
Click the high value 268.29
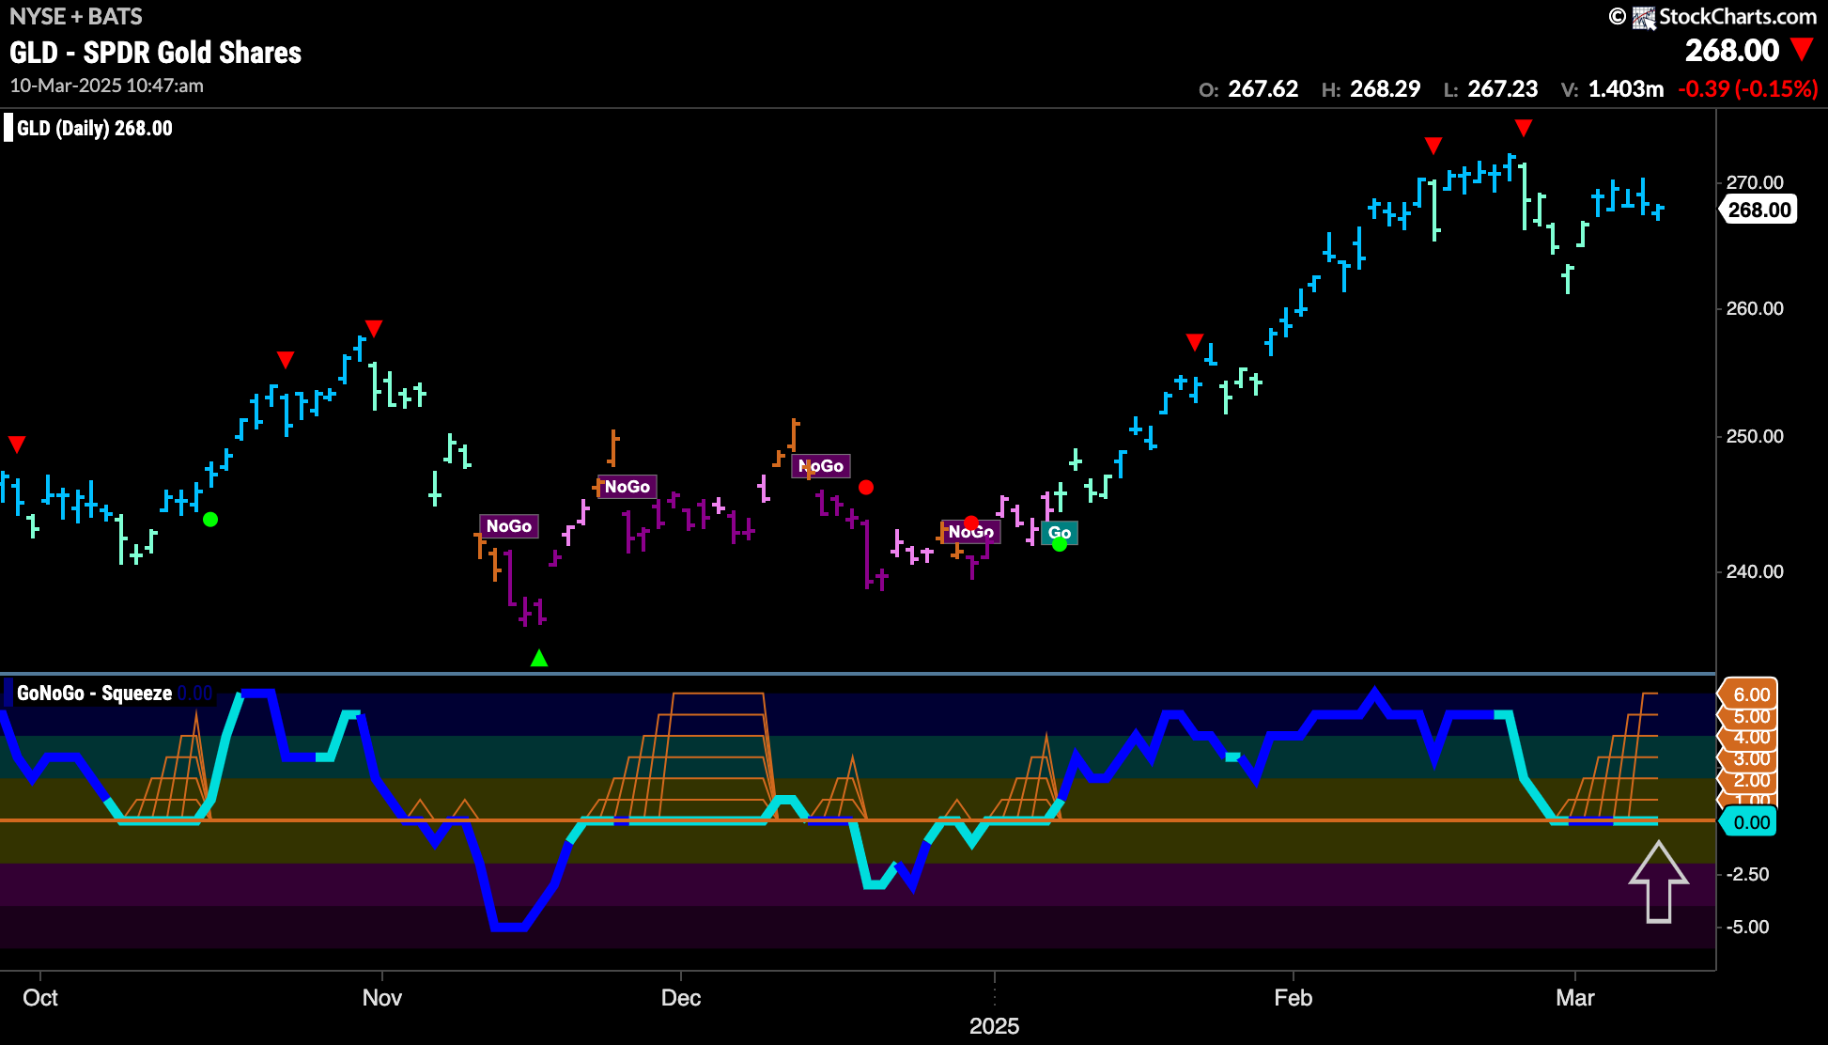[1386, 89]
